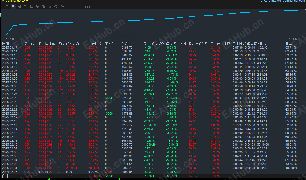
Task: Click the 盈亏金额 column header
Action: click(72, 44)
